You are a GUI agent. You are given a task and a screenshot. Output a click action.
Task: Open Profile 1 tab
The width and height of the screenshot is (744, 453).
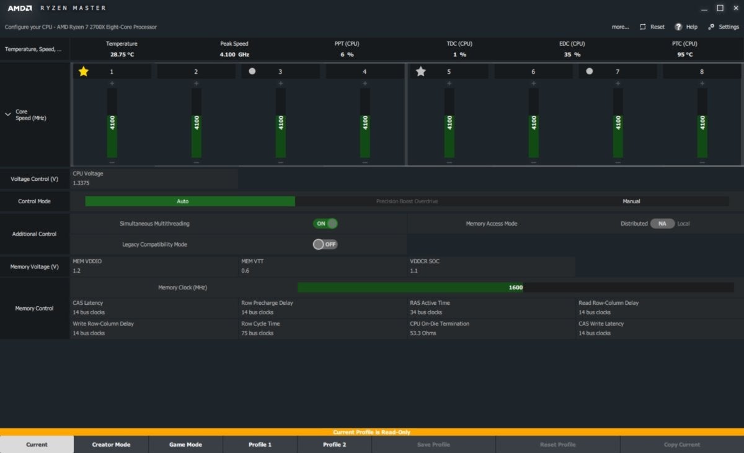point(260,444)
